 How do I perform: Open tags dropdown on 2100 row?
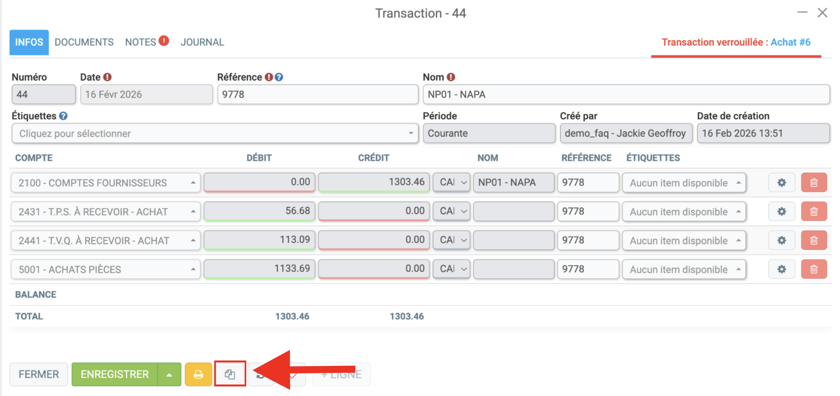(x=684, y=183)
